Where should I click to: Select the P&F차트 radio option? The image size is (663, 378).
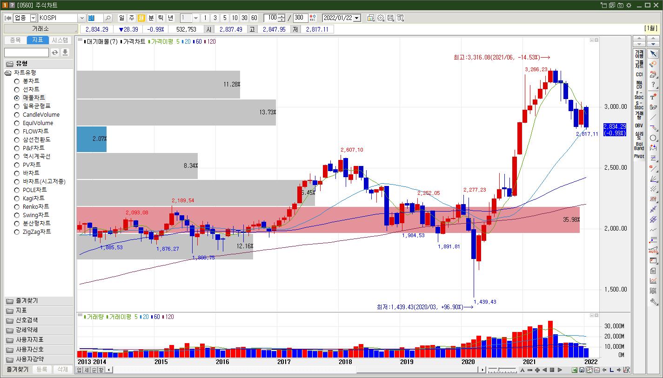(17, 148)
